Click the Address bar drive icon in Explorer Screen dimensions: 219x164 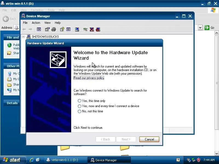[x=16, y=28]
